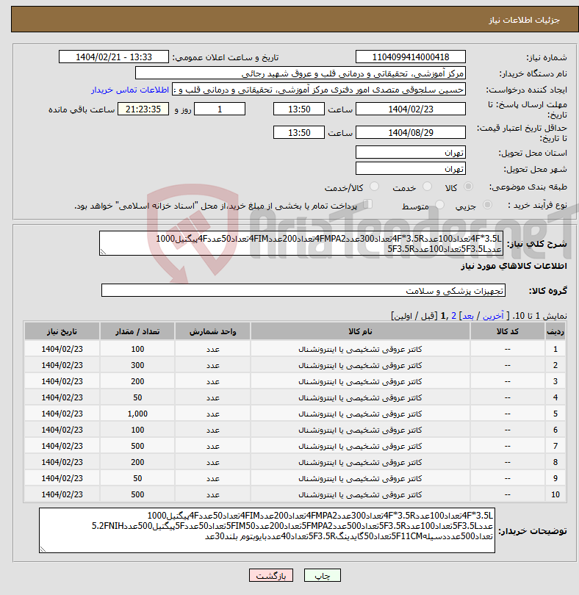Click the unit cell عدد in row 8
The height and width of the screenshot is (595, 579).
212,462
